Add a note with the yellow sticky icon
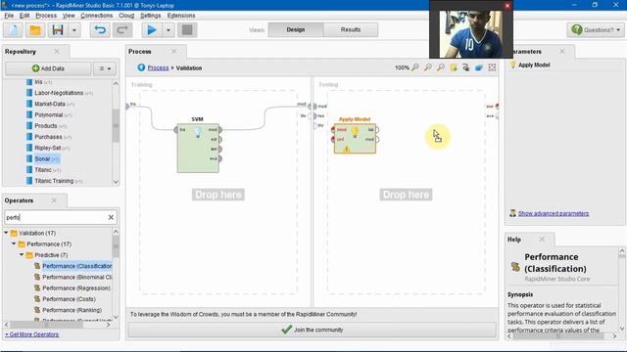This screenshot has height=352, width=627. click(x=454, y=67)
